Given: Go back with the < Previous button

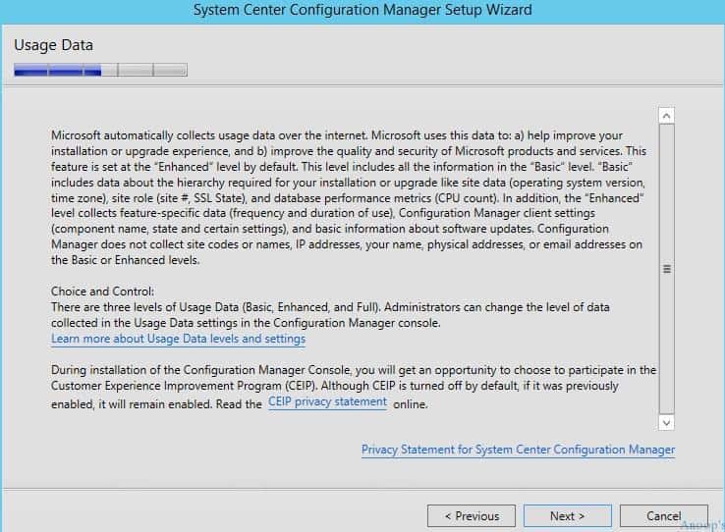Looking at the screenshot, I should (x=472, y=516).
